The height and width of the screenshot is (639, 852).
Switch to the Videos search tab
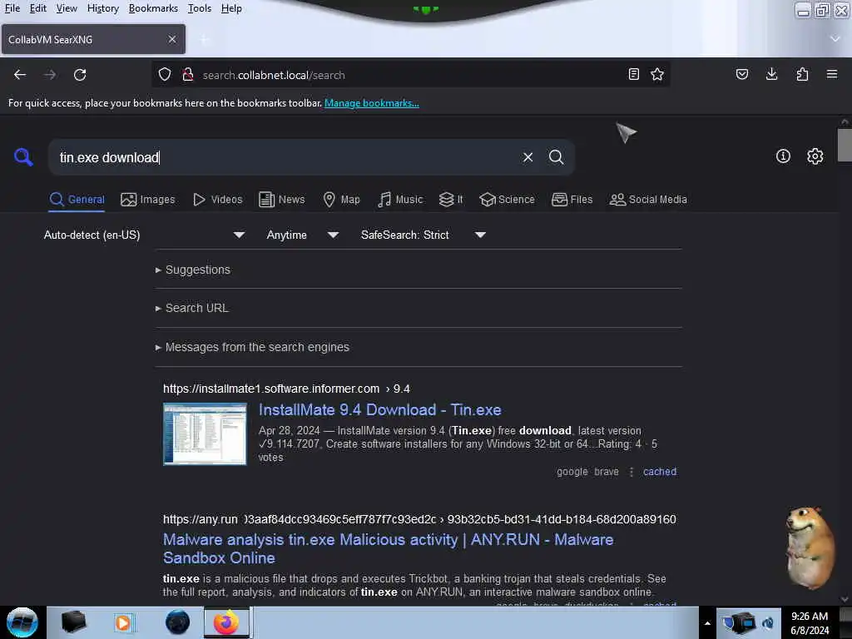pos(218,200)
